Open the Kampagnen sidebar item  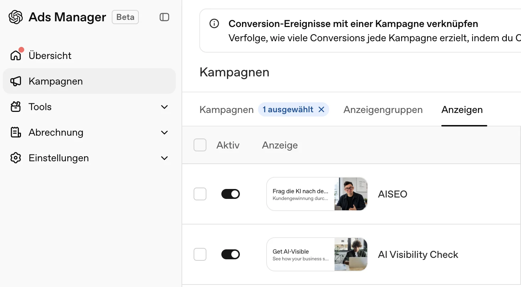click(89, 81)
